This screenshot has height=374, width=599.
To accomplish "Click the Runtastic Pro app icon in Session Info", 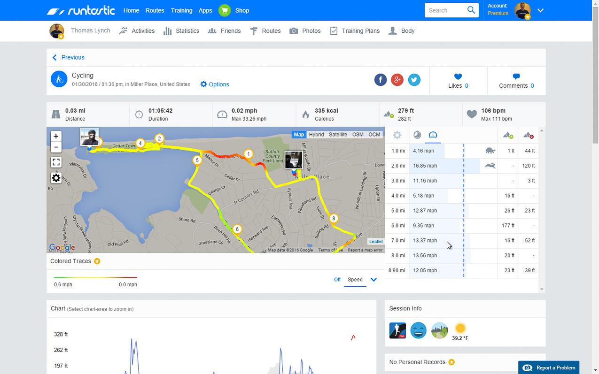I will pyautogui.click(x=397, y=330).
